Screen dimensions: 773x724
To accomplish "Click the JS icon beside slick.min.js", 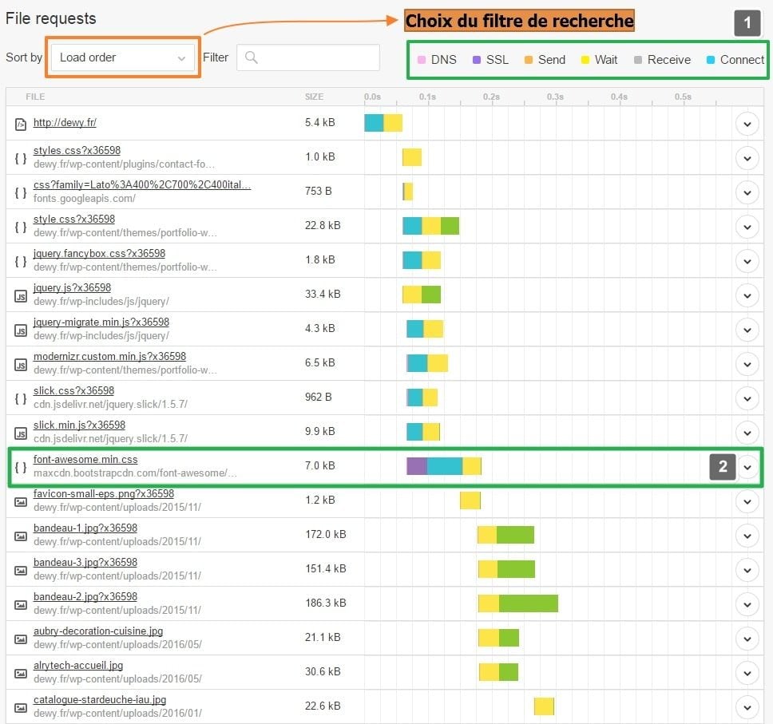I will click(21, 433).
